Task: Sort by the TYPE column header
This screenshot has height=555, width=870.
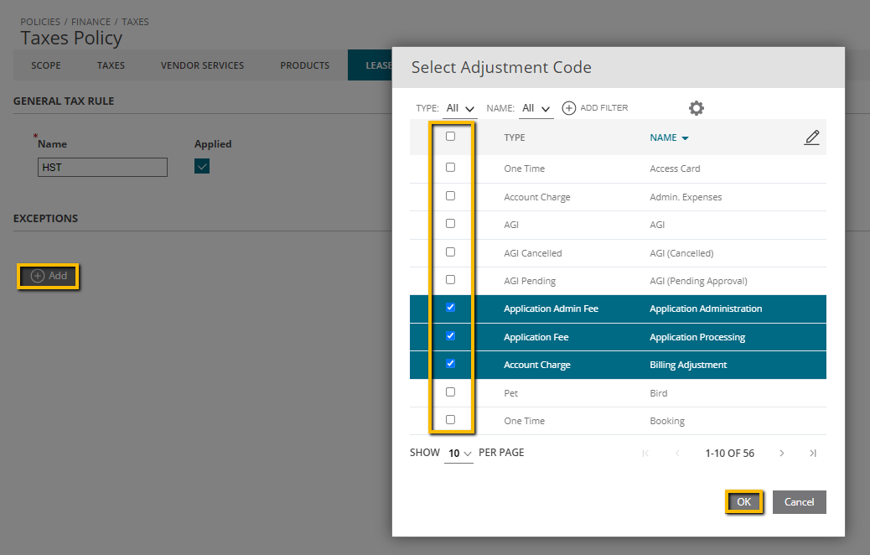Action: point(515,137)
